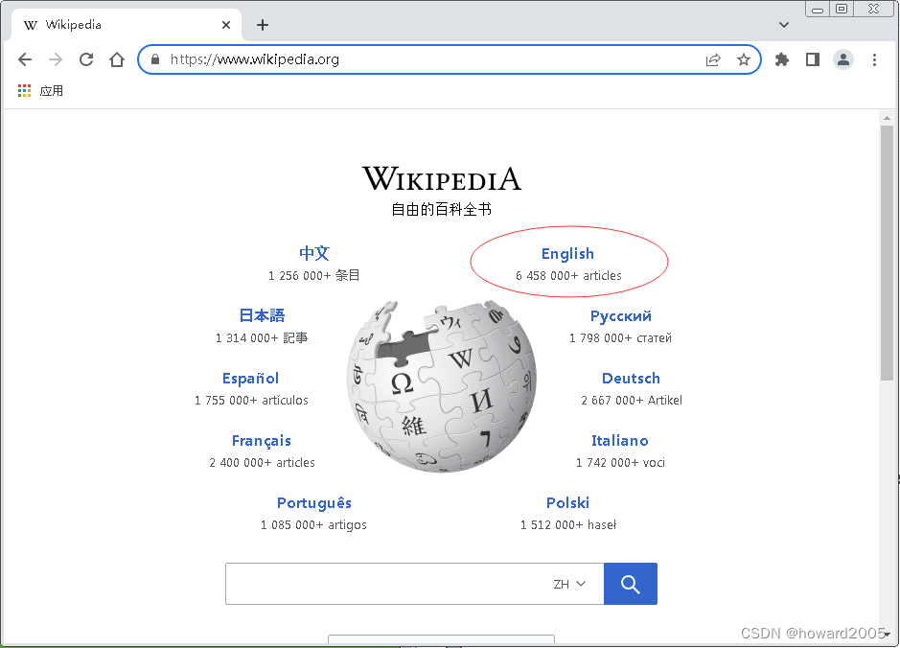Click the Wikipedia globe logo
The height and width of the screenshot is (648, 900).
point(442,385)
